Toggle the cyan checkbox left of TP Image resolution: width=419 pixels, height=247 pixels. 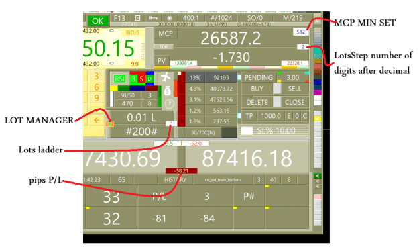click(239, 116)
